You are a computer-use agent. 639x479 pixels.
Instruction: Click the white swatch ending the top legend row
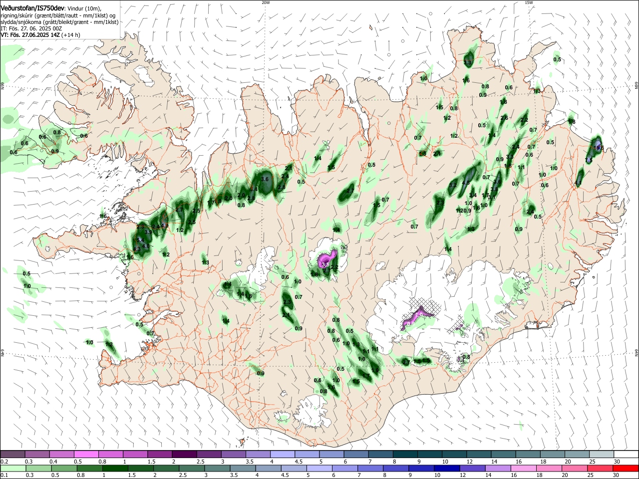click(626, 455)
